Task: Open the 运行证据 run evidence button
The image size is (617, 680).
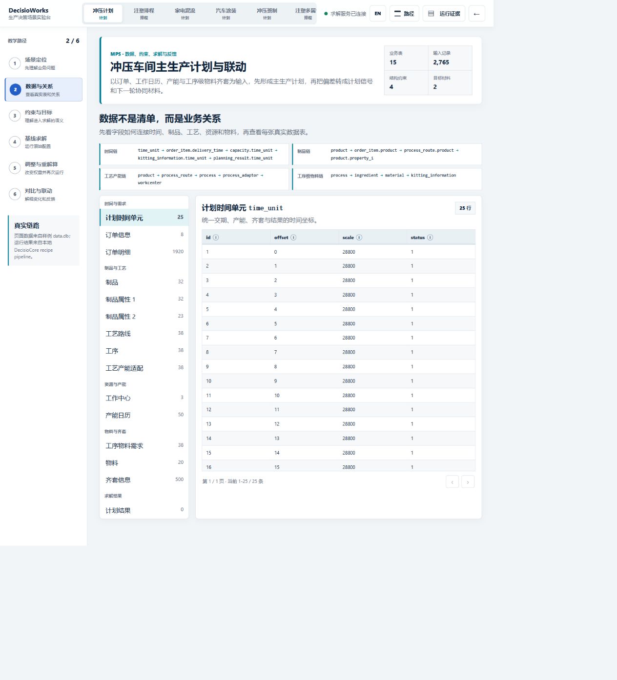Action: point(444,14)
